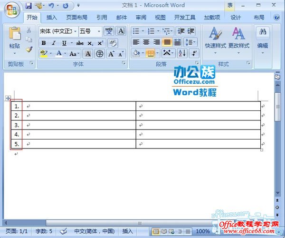Viewport: 285px width, 238px height.
Task: Toggle italic formatting
Action: tap(54, 43)
